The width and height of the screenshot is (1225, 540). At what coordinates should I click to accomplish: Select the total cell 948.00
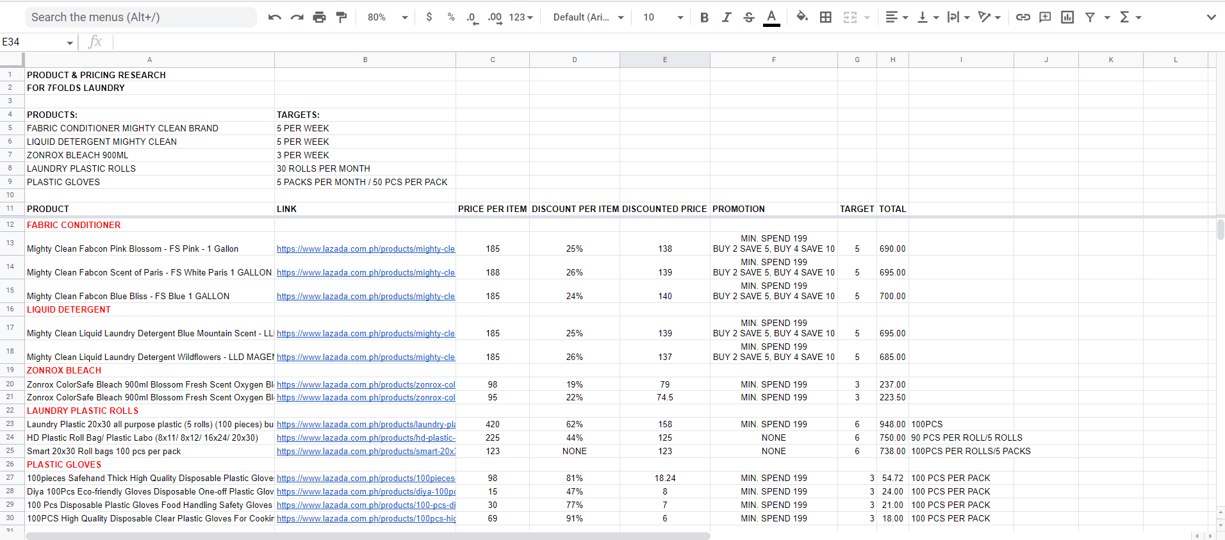click(892, 424)
